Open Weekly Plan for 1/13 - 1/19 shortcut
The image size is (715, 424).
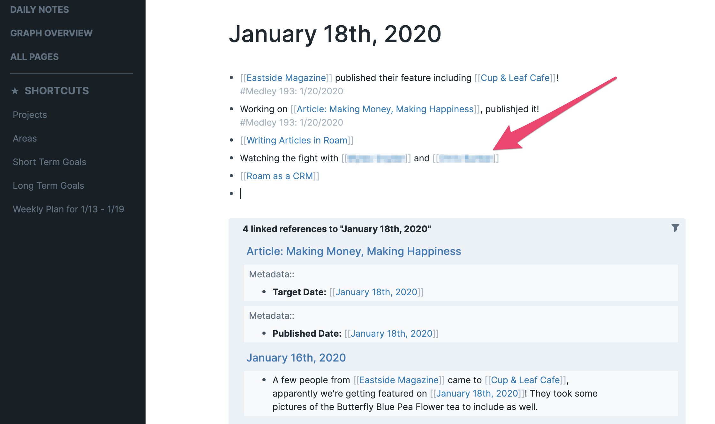tap(68, 209)
